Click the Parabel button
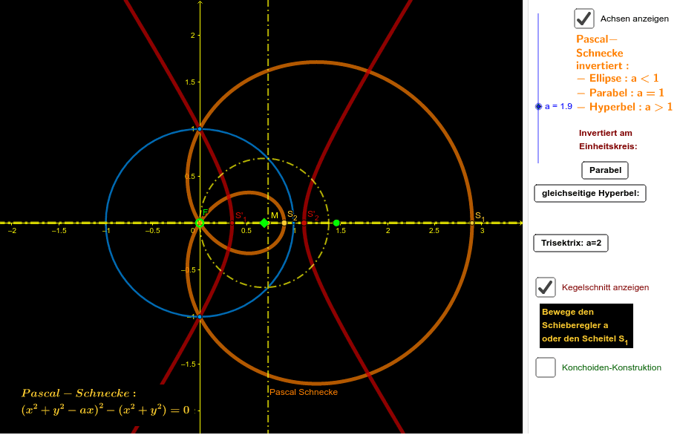The height and width of the screenshot is (435, 680). (x=604, y=170)
